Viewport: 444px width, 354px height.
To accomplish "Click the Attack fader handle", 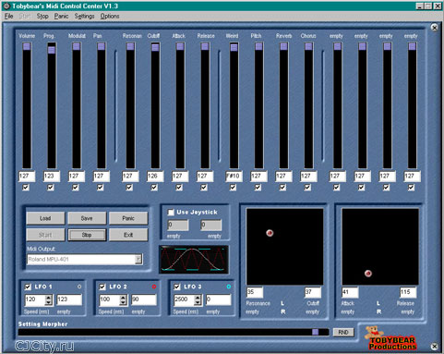I will coord(180,46).
